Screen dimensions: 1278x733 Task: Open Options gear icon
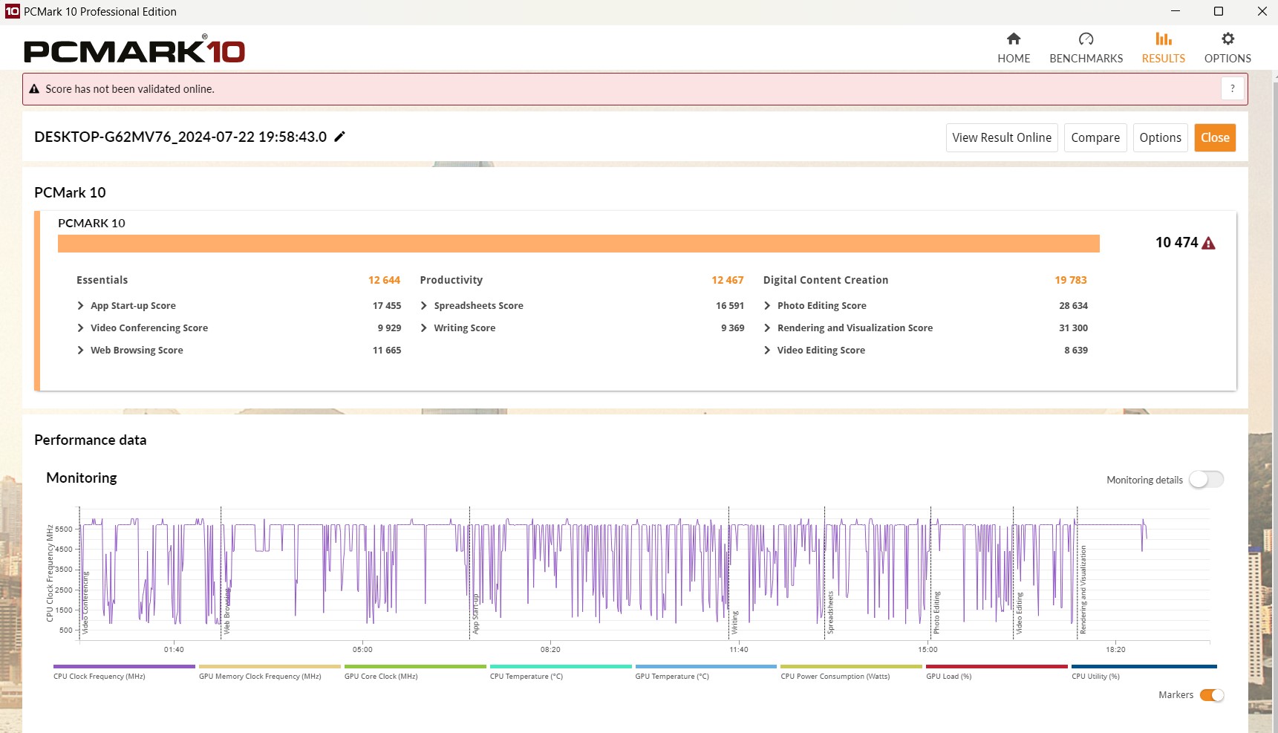[x=1228, y=39]
